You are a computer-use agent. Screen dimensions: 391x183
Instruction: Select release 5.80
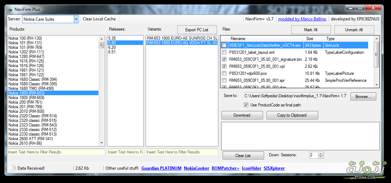125,43
